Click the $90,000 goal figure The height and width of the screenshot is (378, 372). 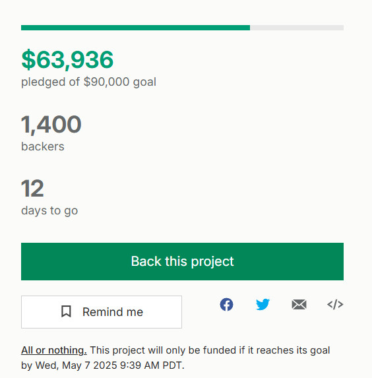tap(107, 82)
